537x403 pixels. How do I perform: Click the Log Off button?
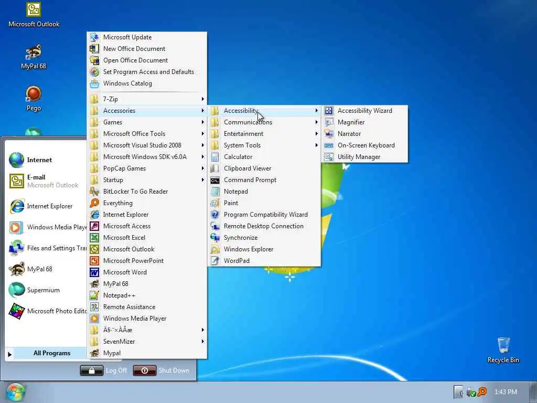pos(104,370)
